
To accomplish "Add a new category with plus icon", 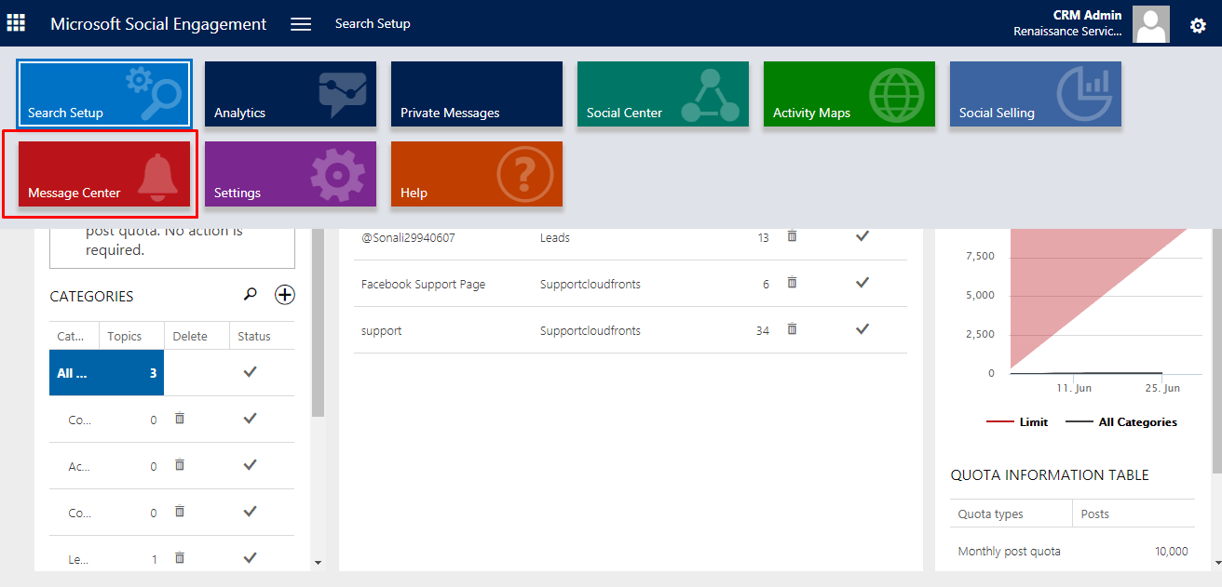I will coord(285,295).
